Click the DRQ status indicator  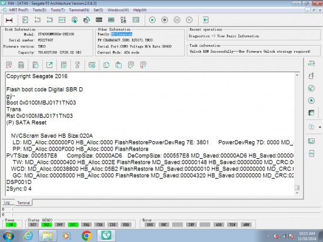click(86, 225)
